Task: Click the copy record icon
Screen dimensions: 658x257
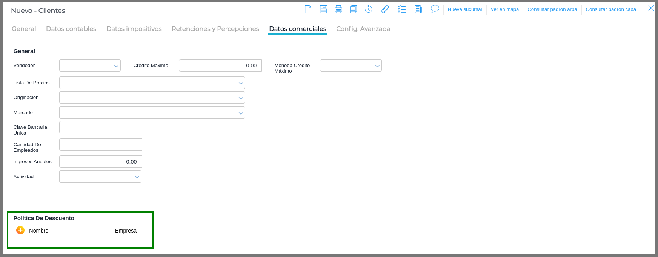Action: pyautogui.click(x=354, y=9)
